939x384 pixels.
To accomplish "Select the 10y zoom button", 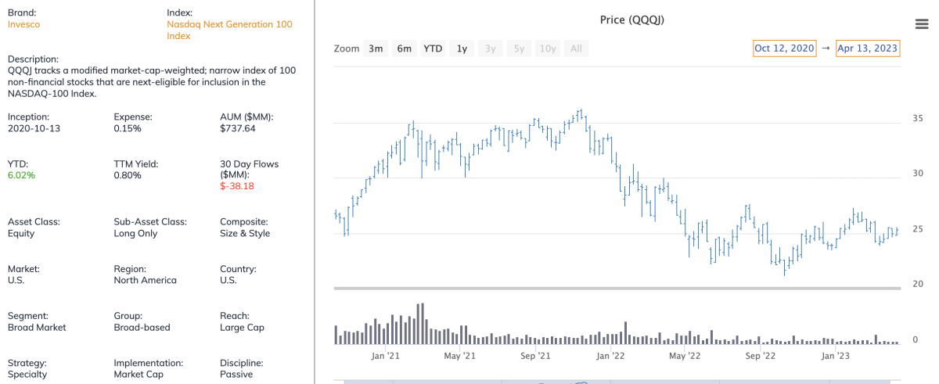I will tap(548, 48).
